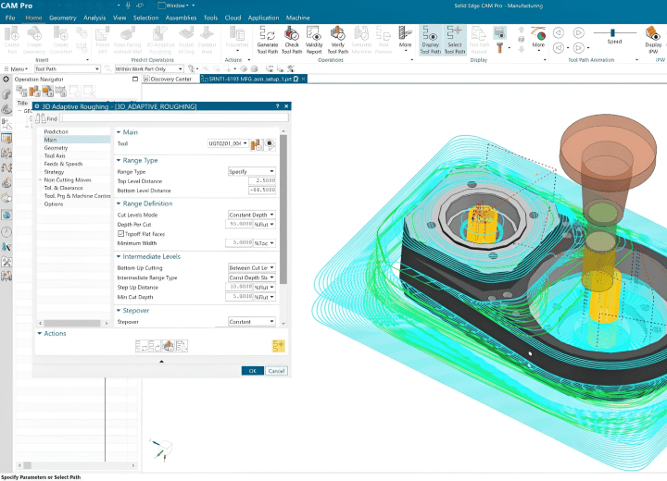
Task: Toggle the Display Tool Path button
Action: 431,40
